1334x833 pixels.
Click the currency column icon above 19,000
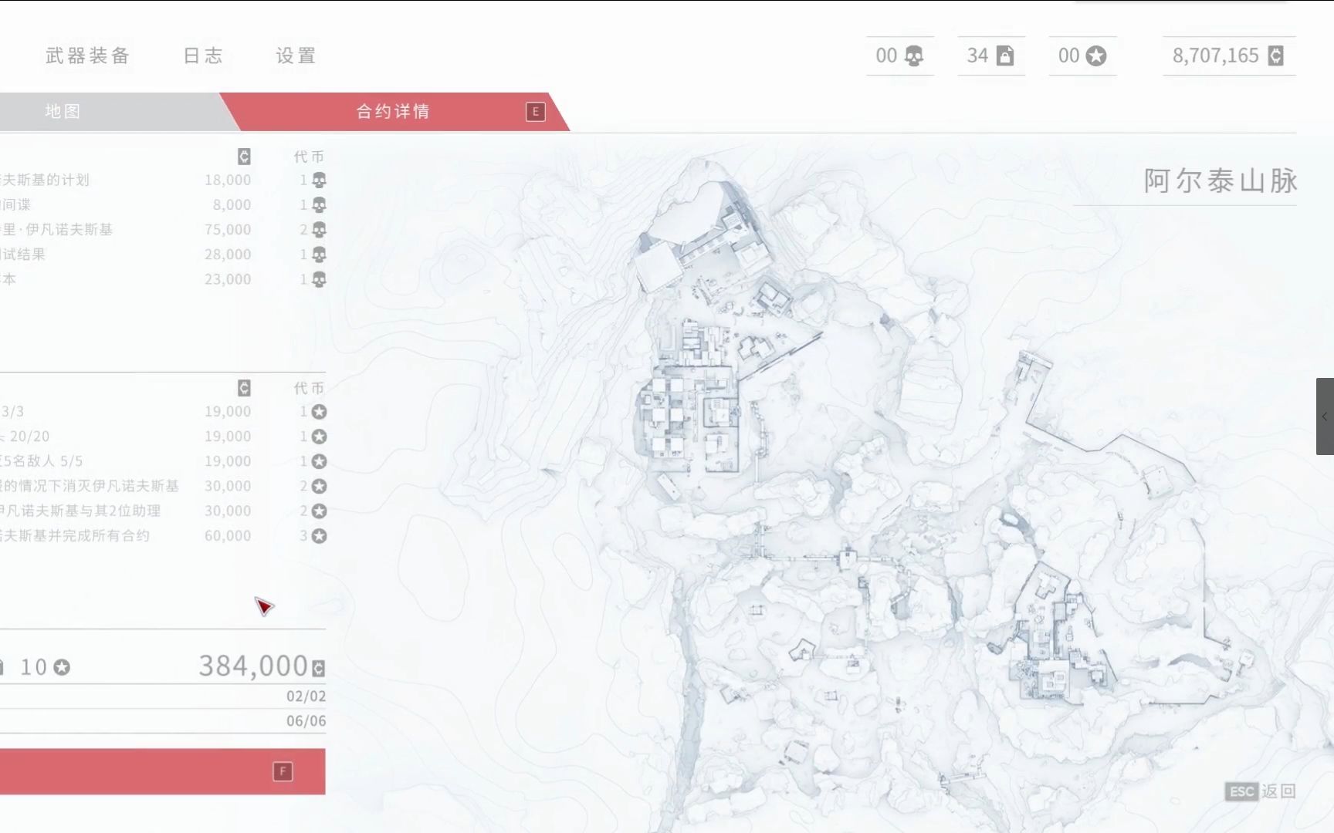coord(244,388)
